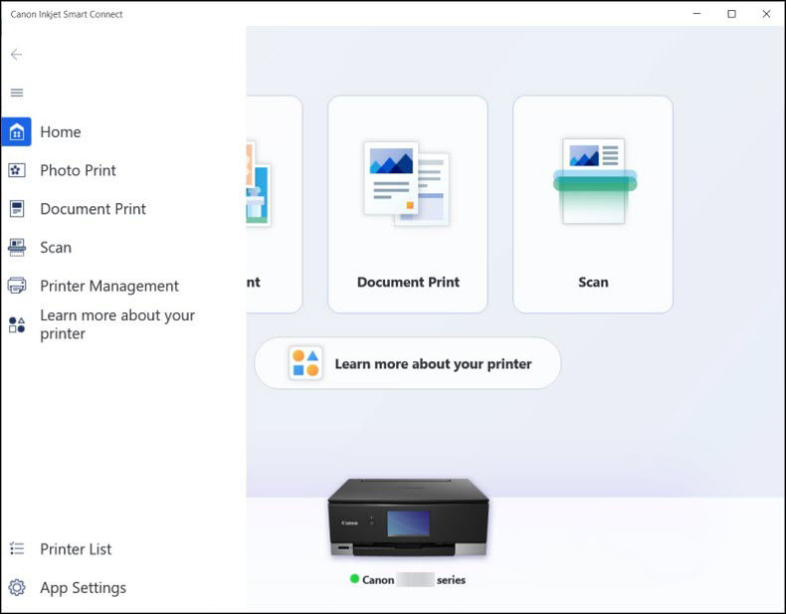This screenshot has height=614, width=786.
Task: Click the 'Canon series' printer name text
Action: [x=414, y=580]
